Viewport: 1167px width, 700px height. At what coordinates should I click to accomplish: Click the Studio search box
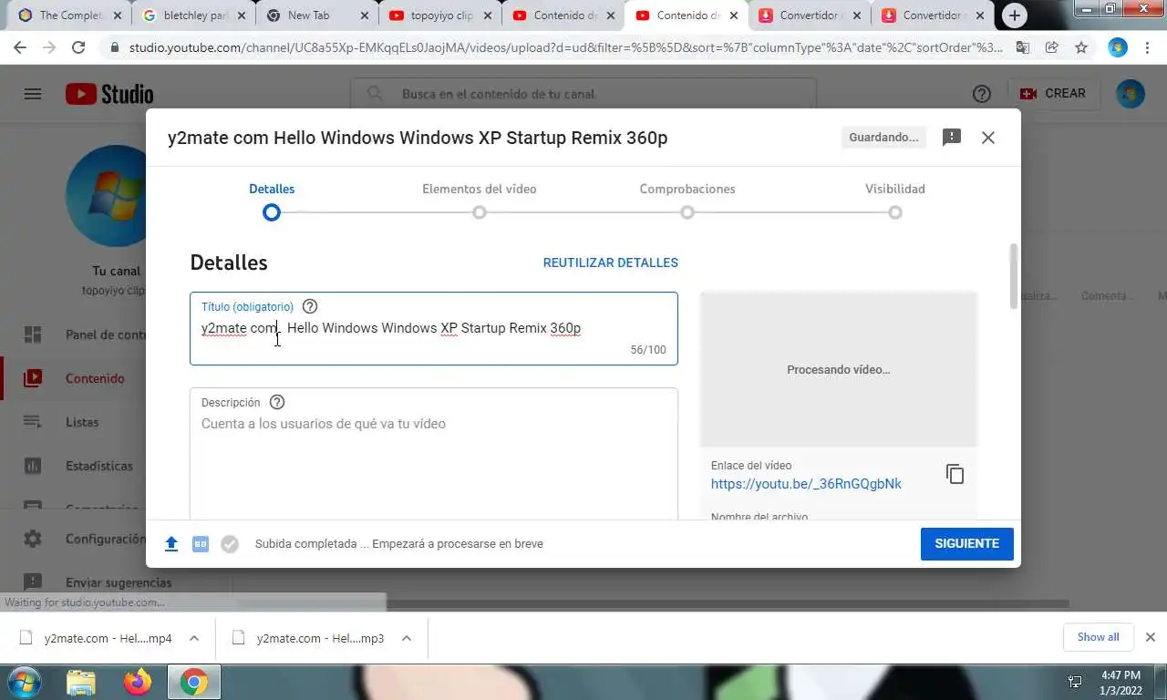click(583, 94)
